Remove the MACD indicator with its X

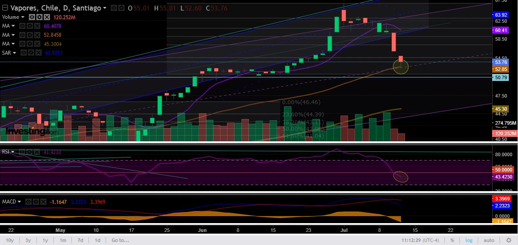click(x=43, y=202)
